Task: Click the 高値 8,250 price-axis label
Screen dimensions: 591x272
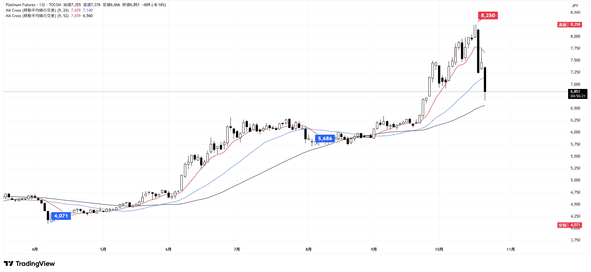Action: click(x=570, y=24)
